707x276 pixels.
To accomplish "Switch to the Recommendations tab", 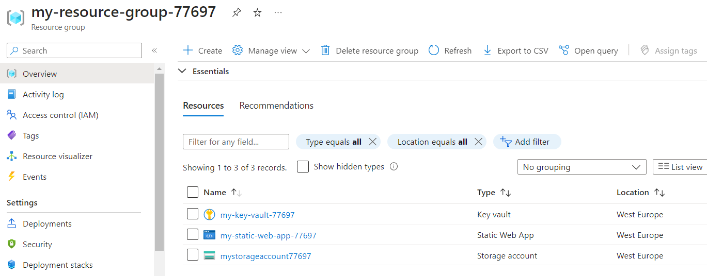I will tap(276, 106).
